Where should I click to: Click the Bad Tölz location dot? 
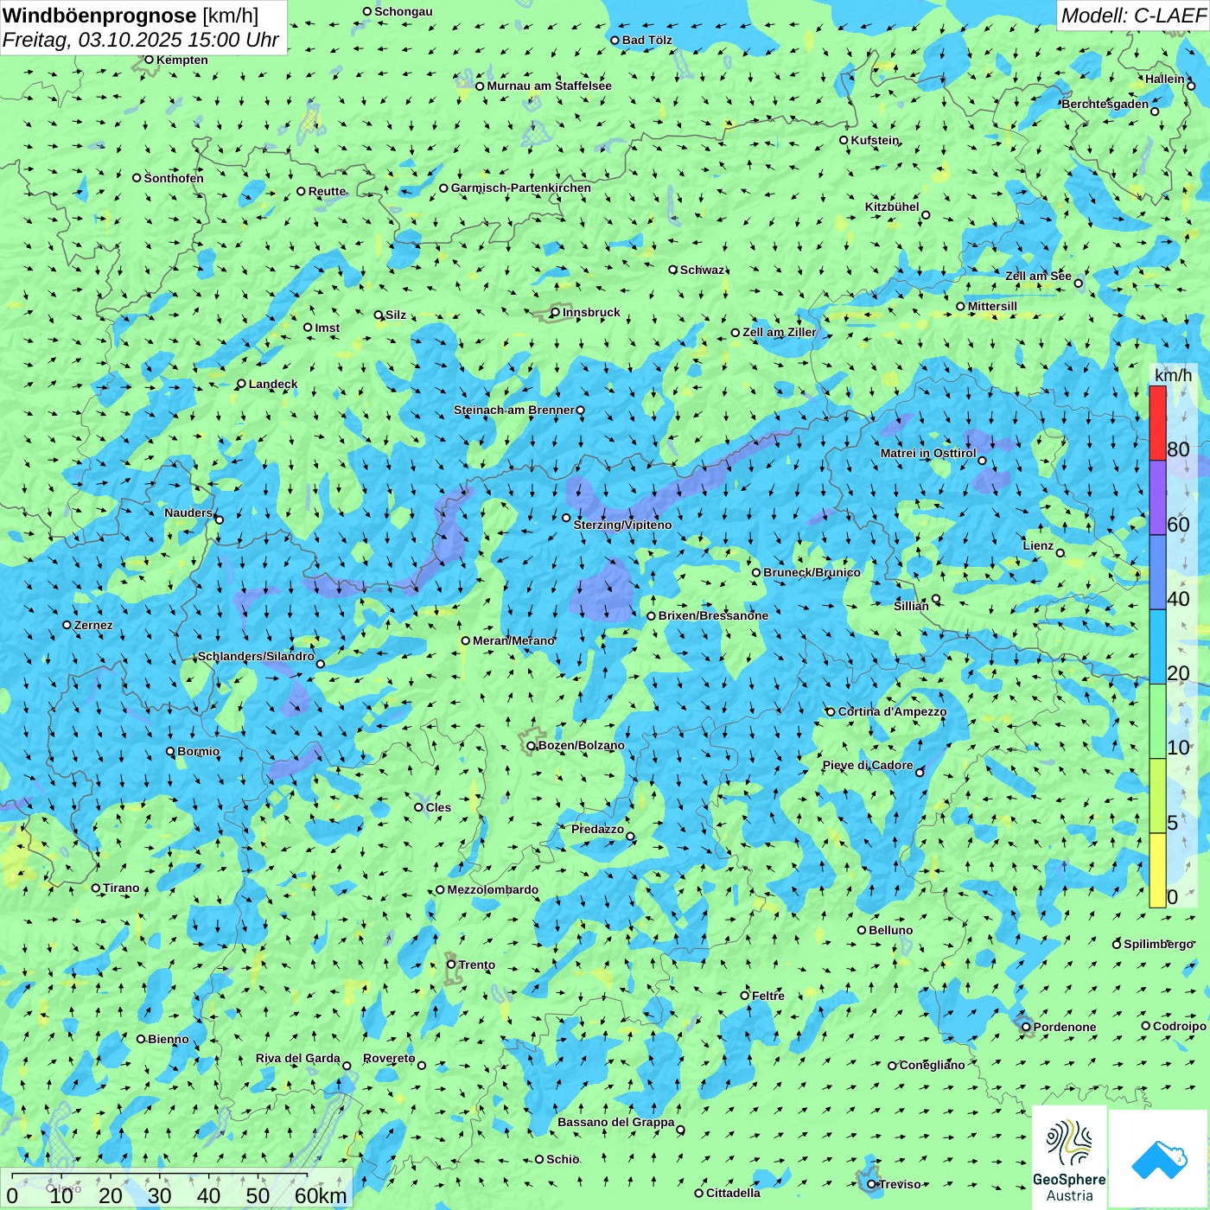(615, 40)
